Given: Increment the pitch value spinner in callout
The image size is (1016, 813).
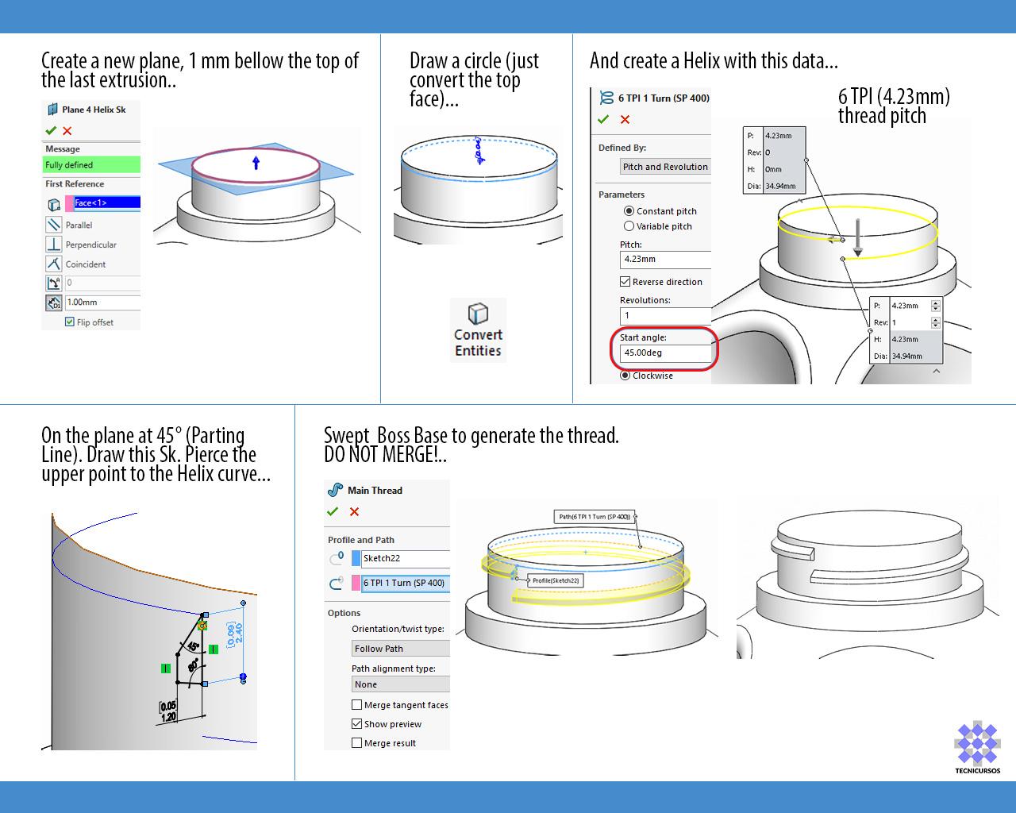Looking at the screenshot, I should click(x=936, y=302).
